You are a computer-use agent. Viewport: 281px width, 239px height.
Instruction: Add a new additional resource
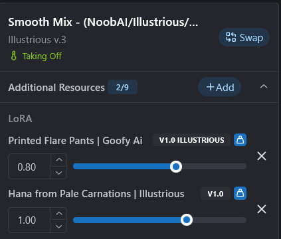point(219,87)
